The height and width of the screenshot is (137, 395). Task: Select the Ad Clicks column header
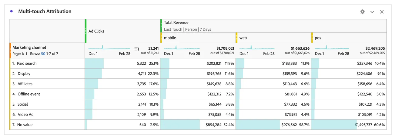[x=96, y=31]
